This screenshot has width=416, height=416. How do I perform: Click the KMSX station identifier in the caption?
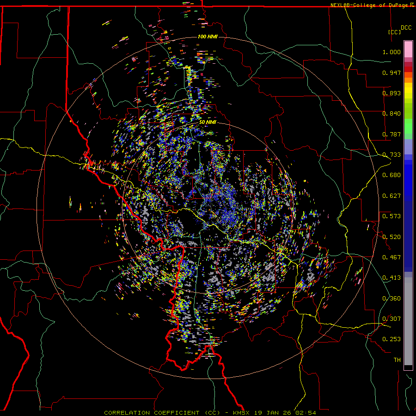tap(242, 413)
